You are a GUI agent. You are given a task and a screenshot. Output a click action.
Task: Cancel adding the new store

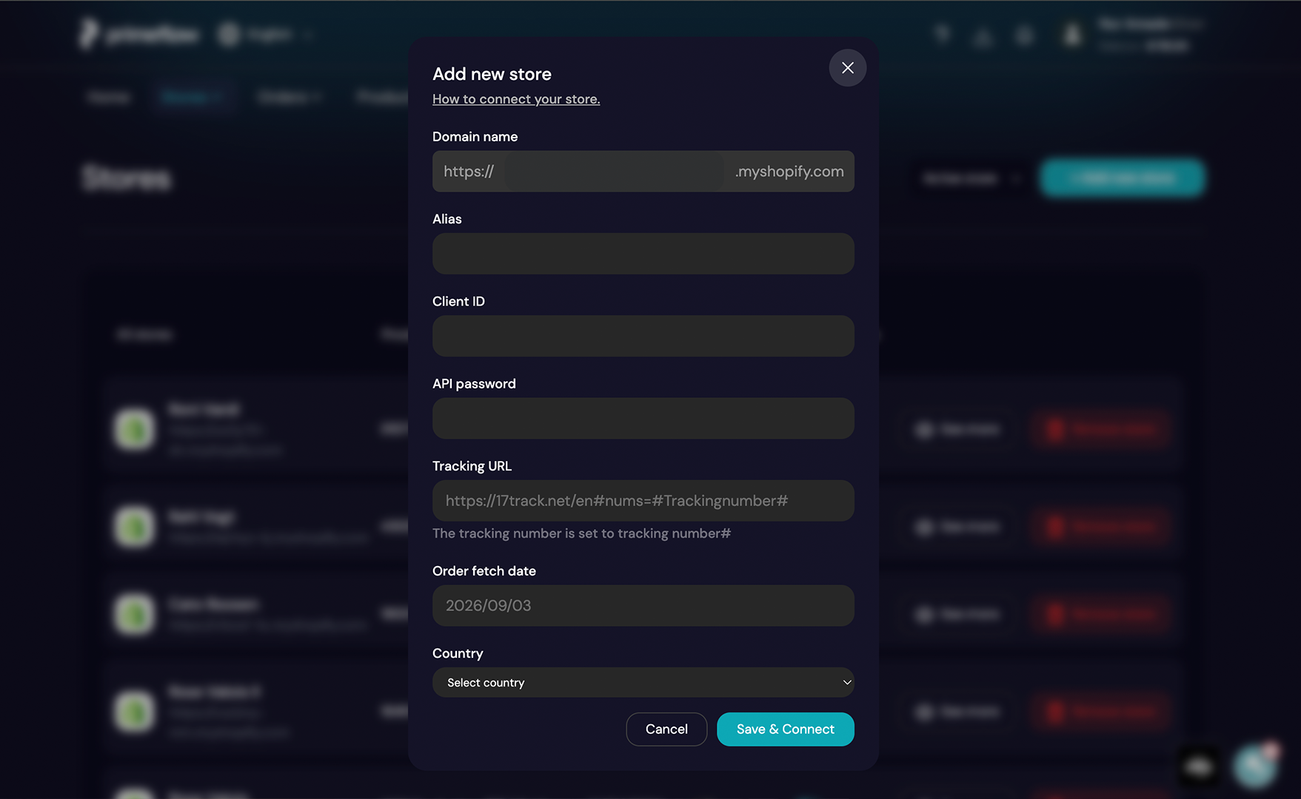click(x=666, y=729)
